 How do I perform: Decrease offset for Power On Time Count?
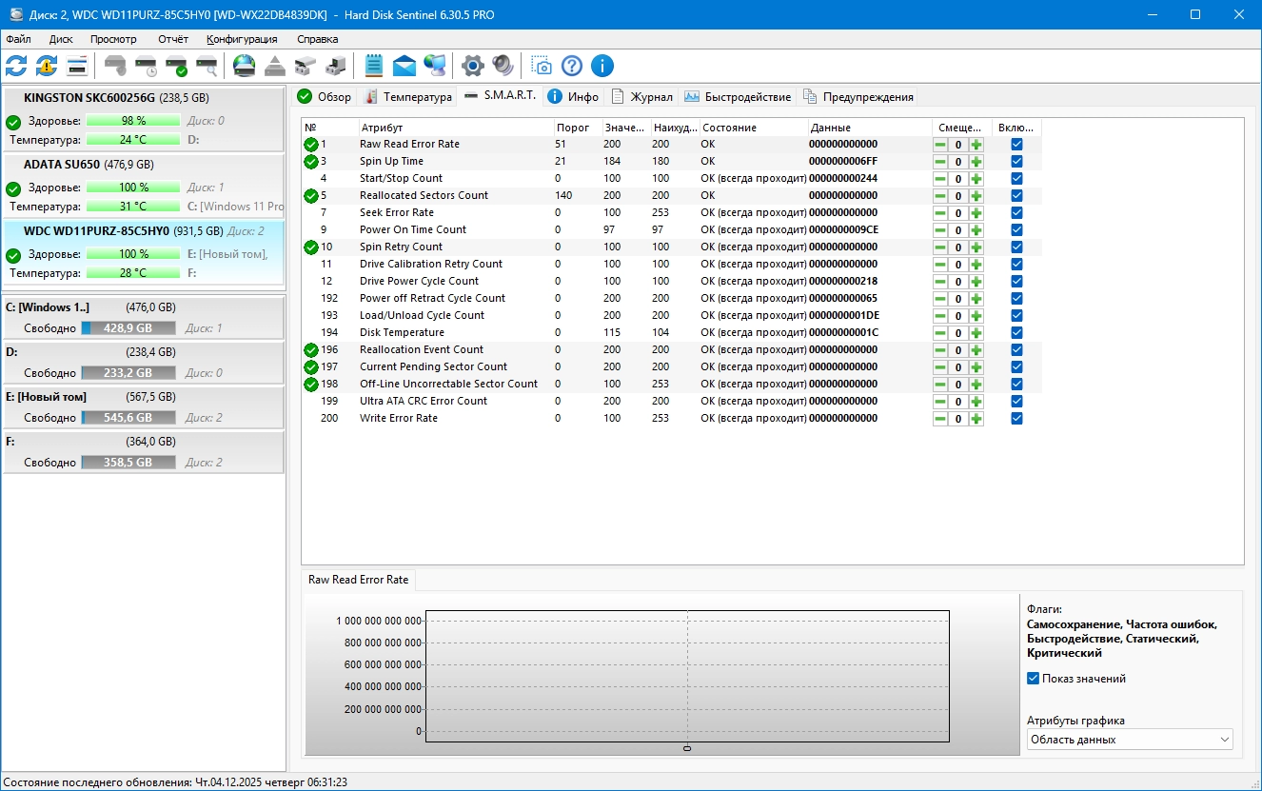tap(940, 230)
